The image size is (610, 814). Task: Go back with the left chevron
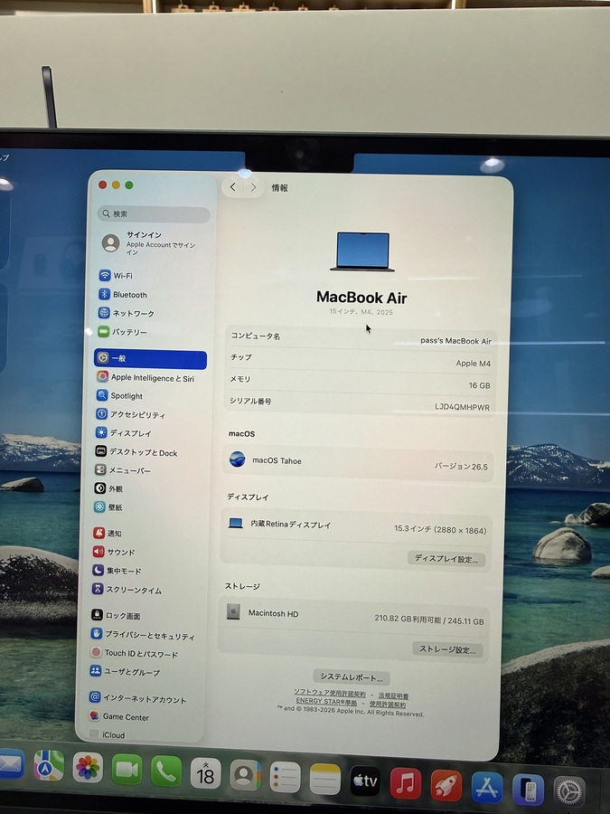pos(233,187)
